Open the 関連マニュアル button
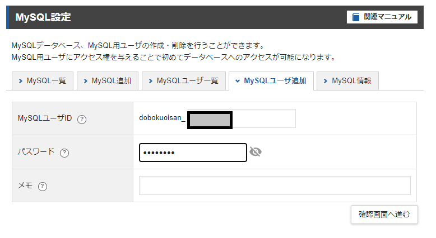Viewport: 436px width, 238px height. [382, 17]
